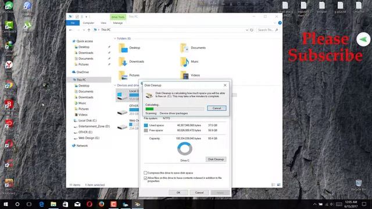Select Local Disk (C:) in navigation pane
This screenshot has width=372, height=209.
pyautogui.click(x=88, y=121)
